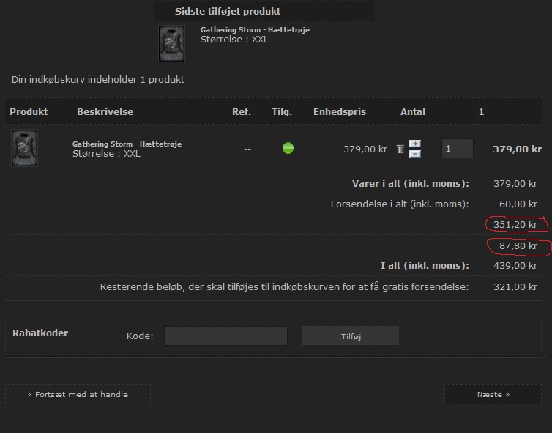Click the Rabatkoder heading
This screenshot has height=433, width=552.
(x=40, y=333)
